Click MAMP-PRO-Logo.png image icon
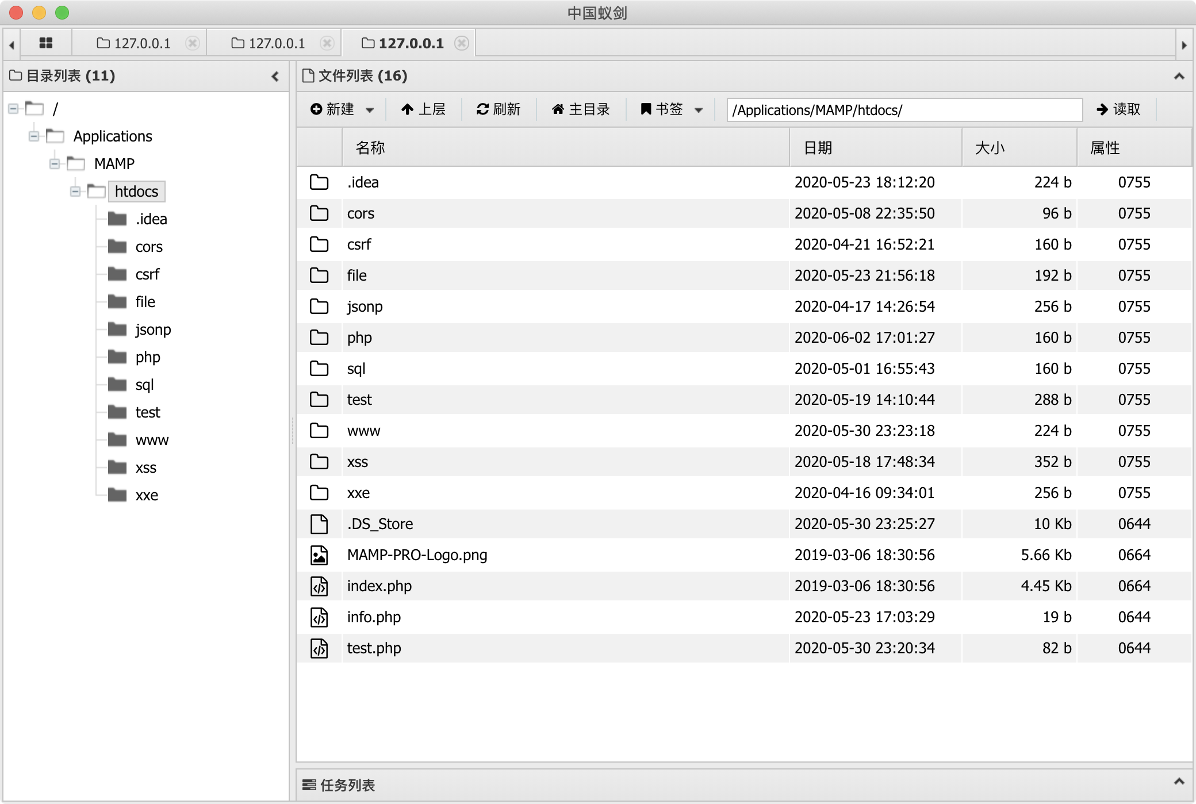Viewport: 1196px width, 804px height. tap(319, 555)
